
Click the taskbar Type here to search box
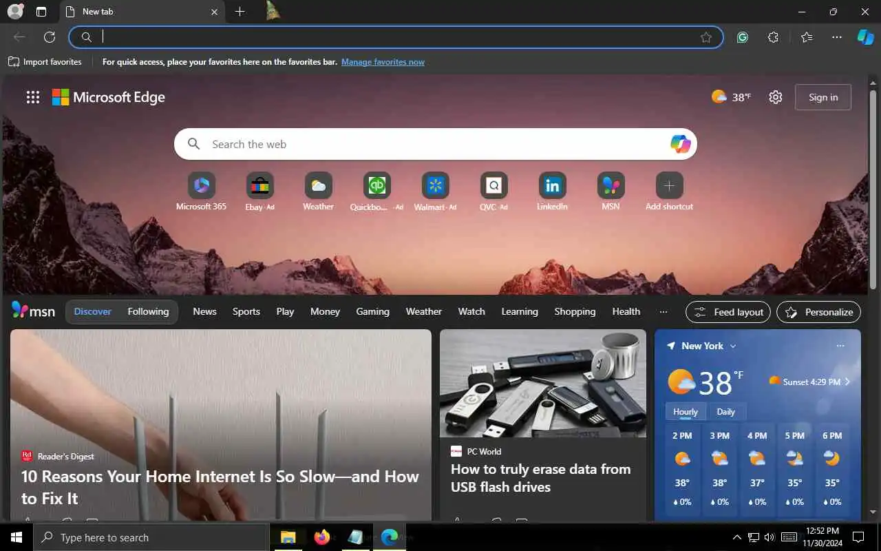(x=151, y=537)
